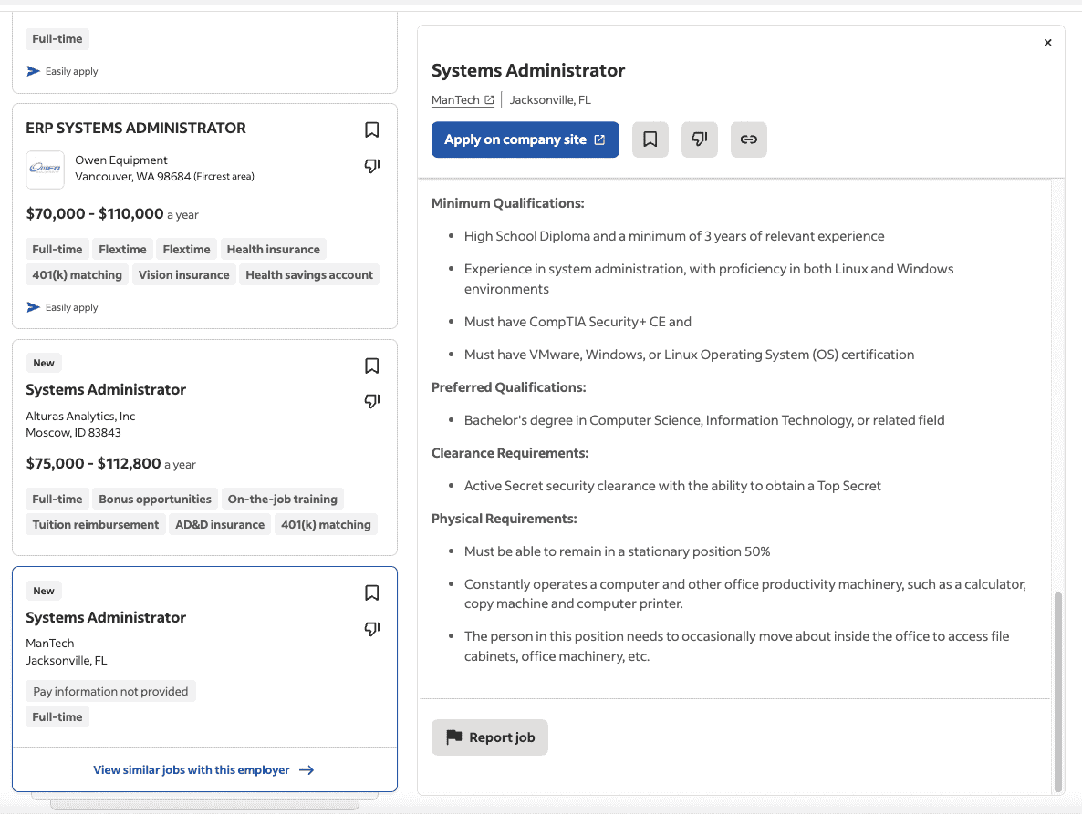
Task: View similar jobs with this employer
Action: (204, 770)
